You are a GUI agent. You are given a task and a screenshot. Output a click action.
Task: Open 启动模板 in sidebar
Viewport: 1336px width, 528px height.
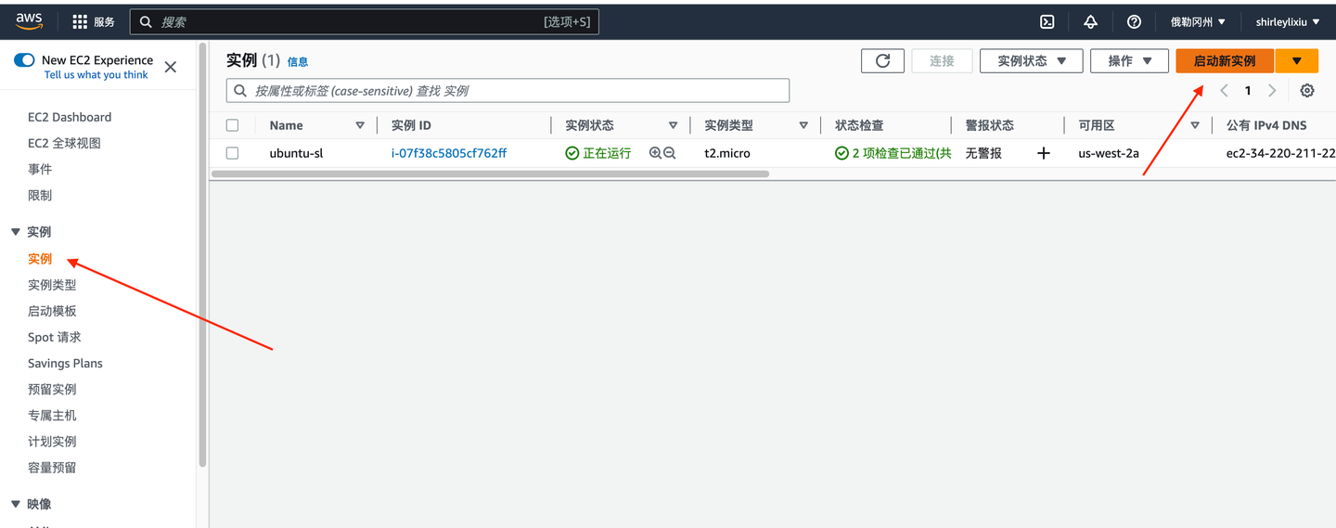coord(52,311)
